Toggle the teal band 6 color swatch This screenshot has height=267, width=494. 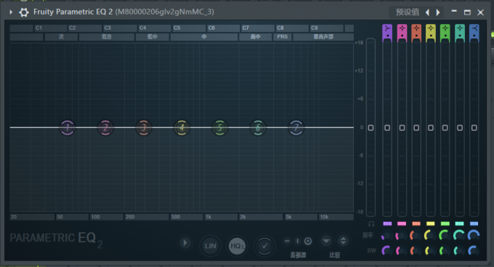coord(459,223)
